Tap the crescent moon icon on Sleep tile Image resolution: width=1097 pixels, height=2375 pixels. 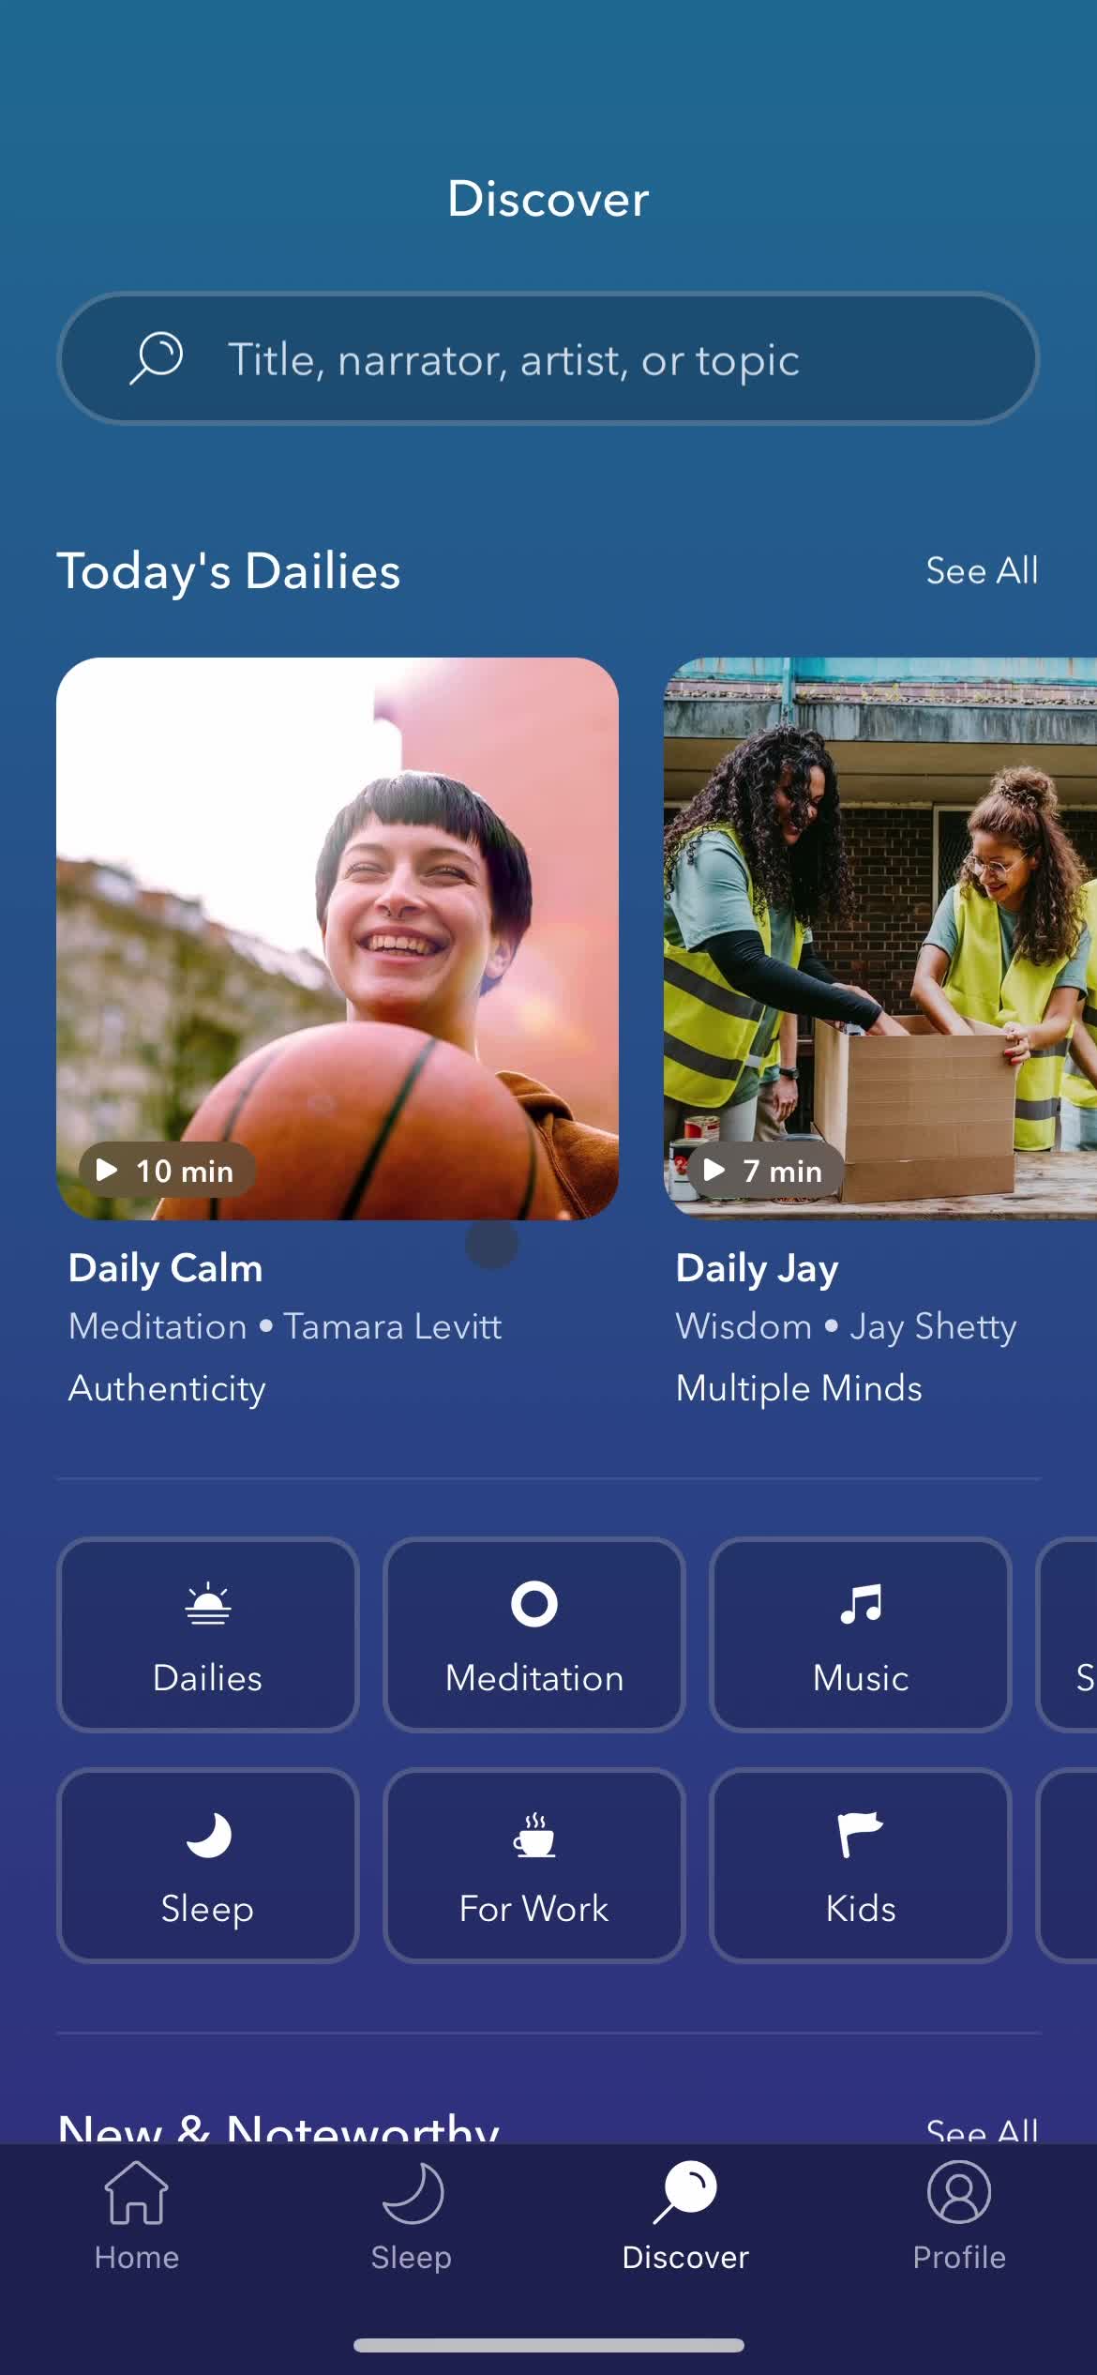(x=208, y=1835)
